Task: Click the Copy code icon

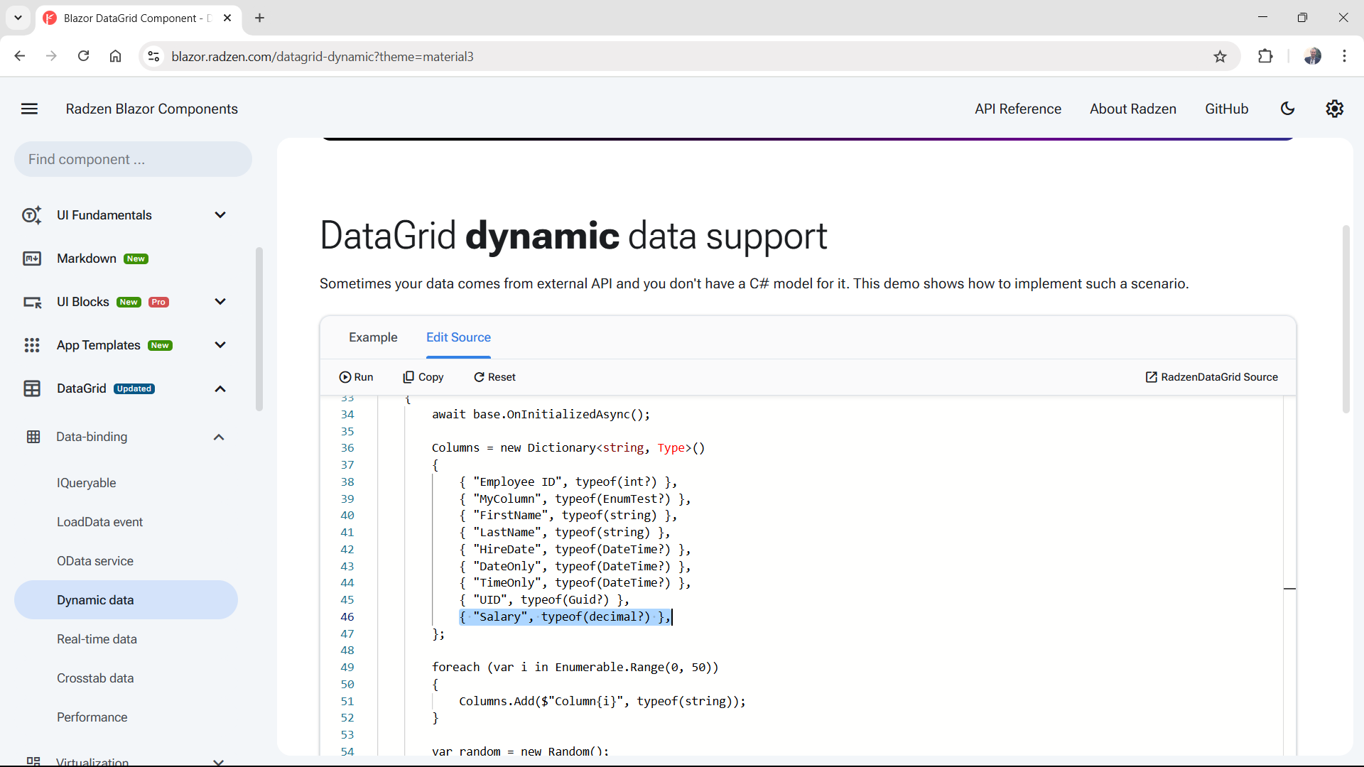Action: tap(408, 377)
